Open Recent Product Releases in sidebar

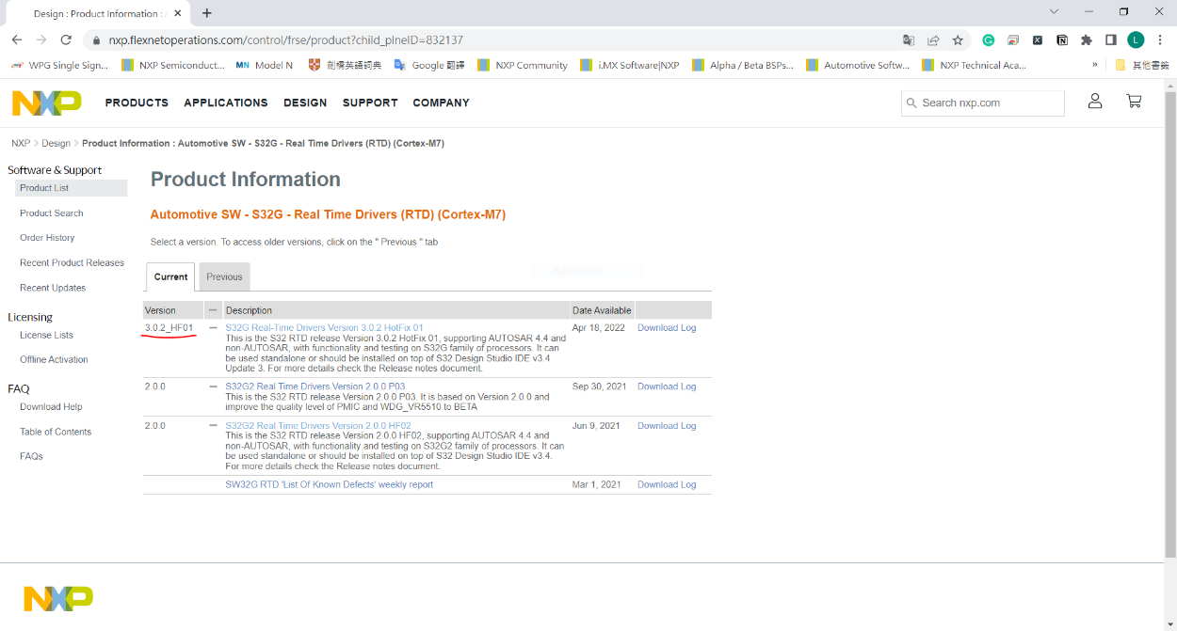[x=73, y=263]
